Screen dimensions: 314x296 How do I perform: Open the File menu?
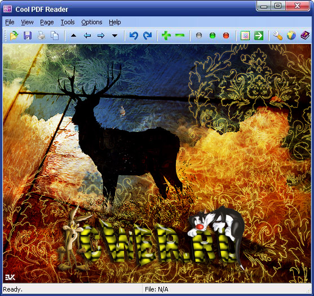pyautogui.click(x=10, y=22)
